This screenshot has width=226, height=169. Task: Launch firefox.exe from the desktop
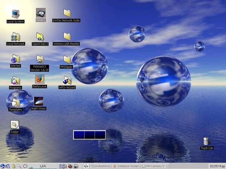[x=40, y=79]
